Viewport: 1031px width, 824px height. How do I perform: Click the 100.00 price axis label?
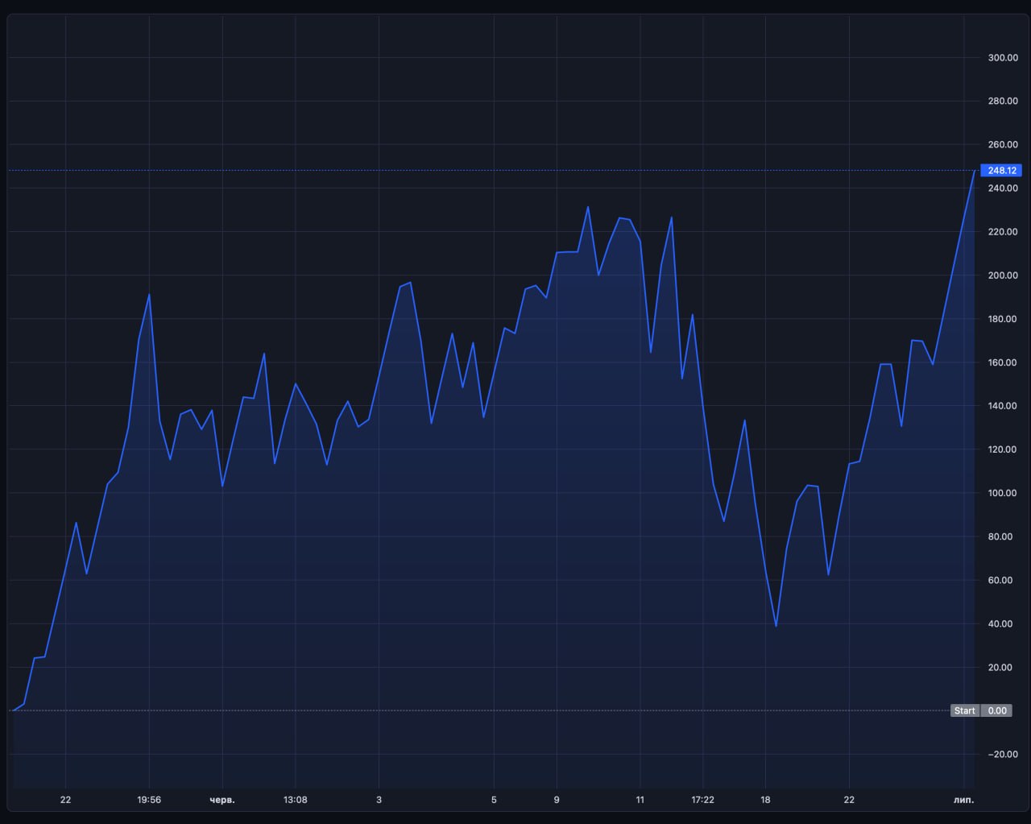[1003, 493]
